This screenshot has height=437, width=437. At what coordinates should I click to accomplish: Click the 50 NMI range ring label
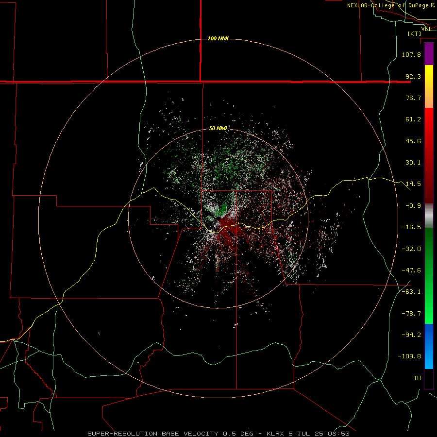click(218, 128)
